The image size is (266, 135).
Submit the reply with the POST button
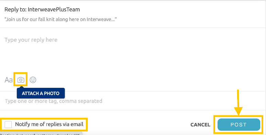point(239,125)
